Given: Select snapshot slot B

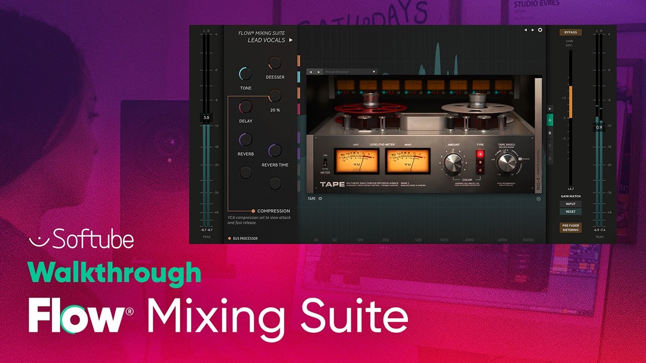Looking at the screenshot, I should click(x=550, y=133).
